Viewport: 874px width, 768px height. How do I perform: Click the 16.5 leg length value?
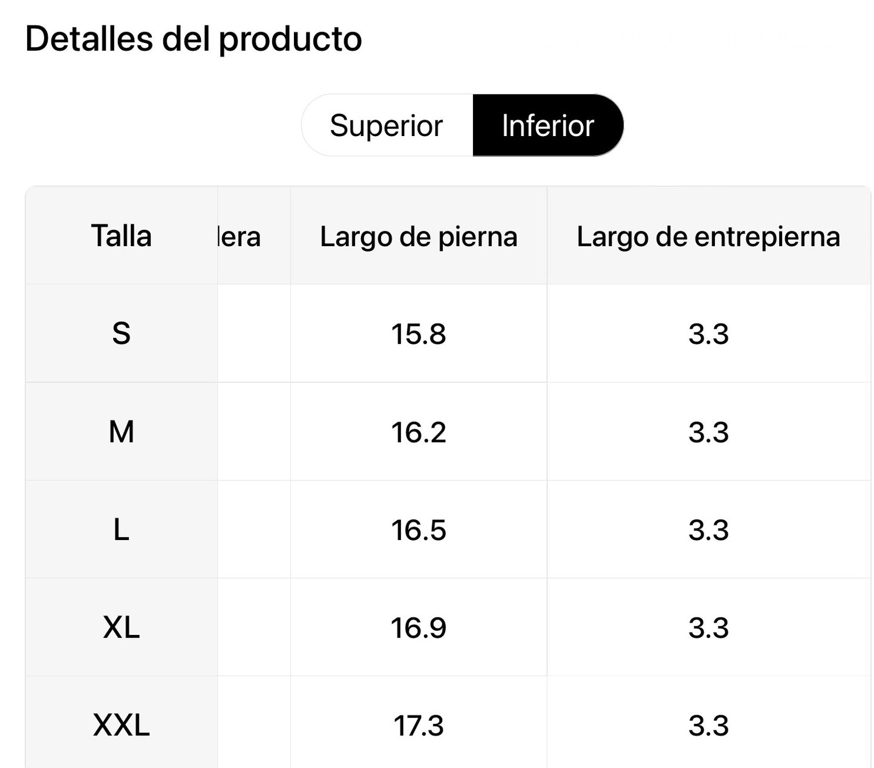[419, 530]
